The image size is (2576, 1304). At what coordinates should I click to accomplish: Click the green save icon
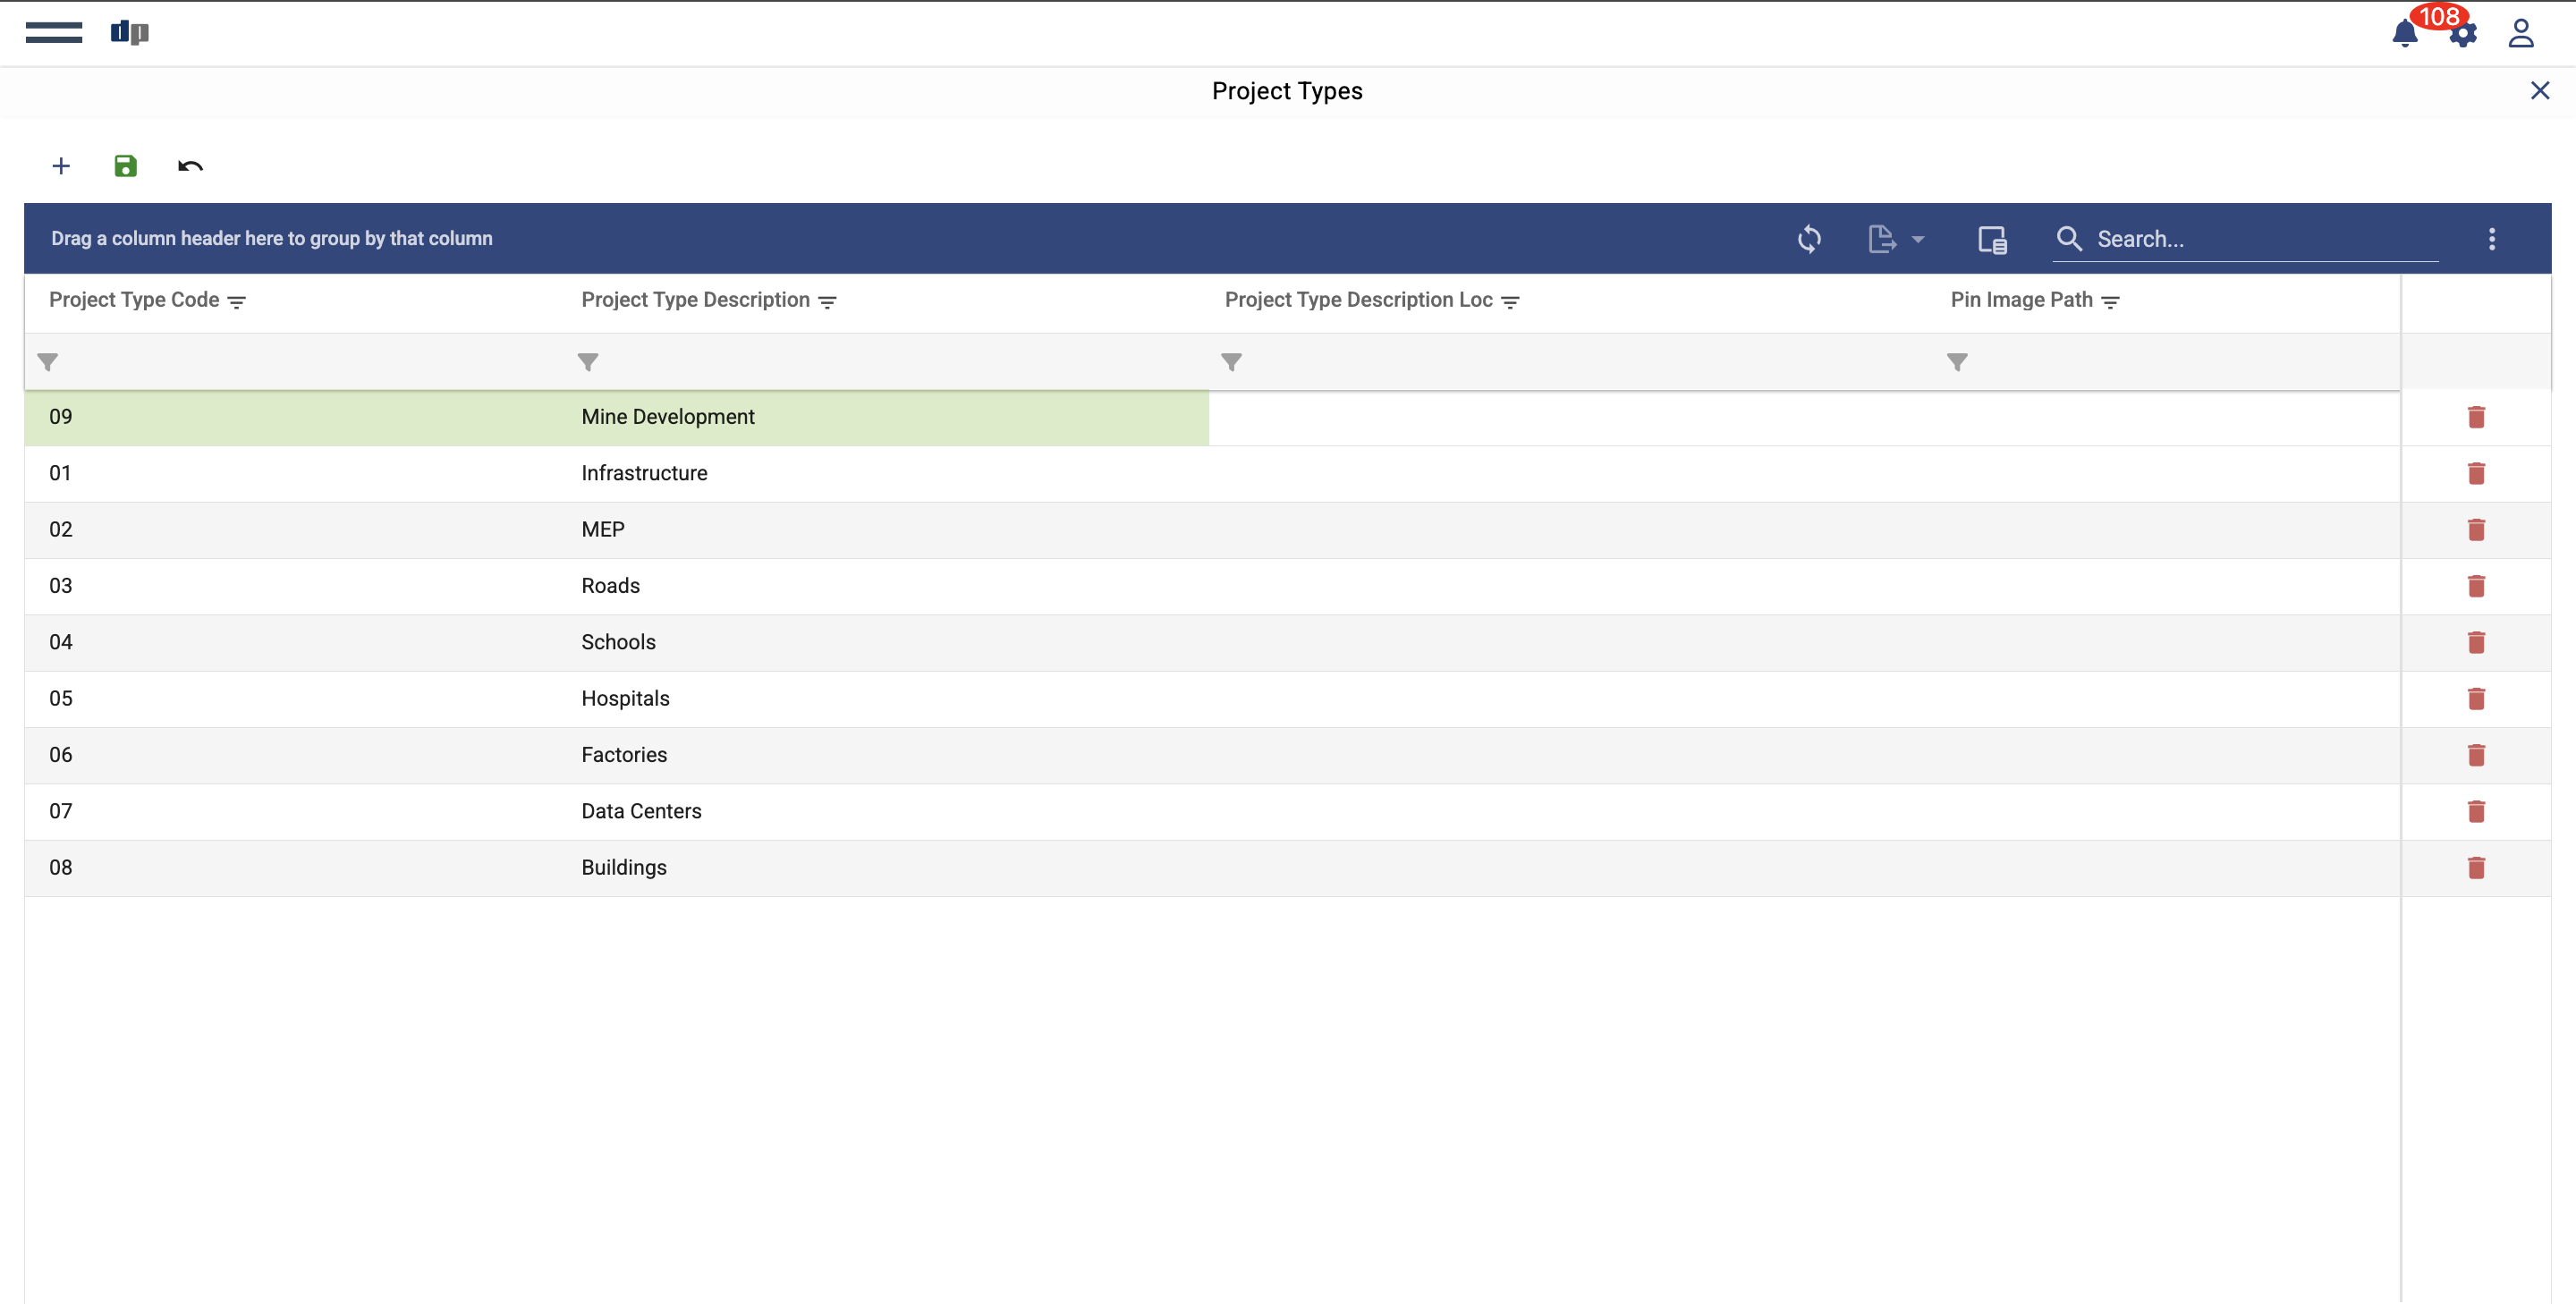[x=125, y=166]
